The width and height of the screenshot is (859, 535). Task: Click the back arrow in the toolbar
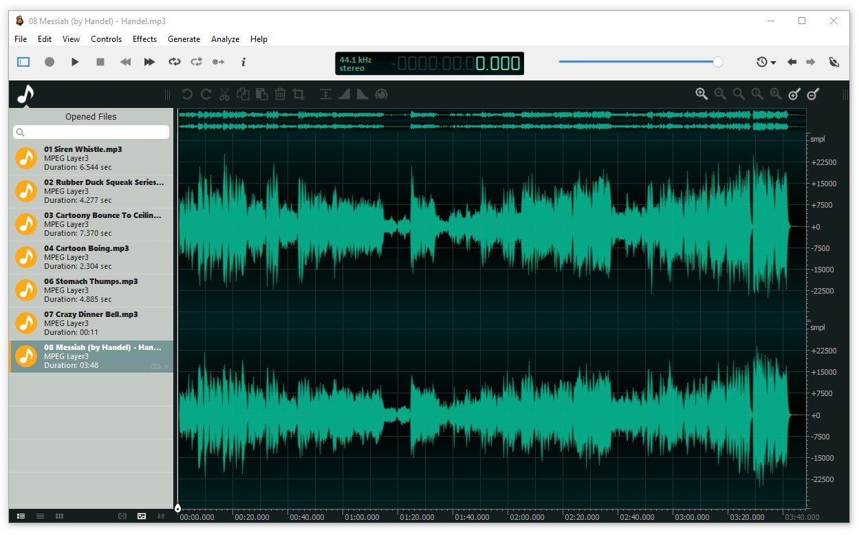point(792,62)
